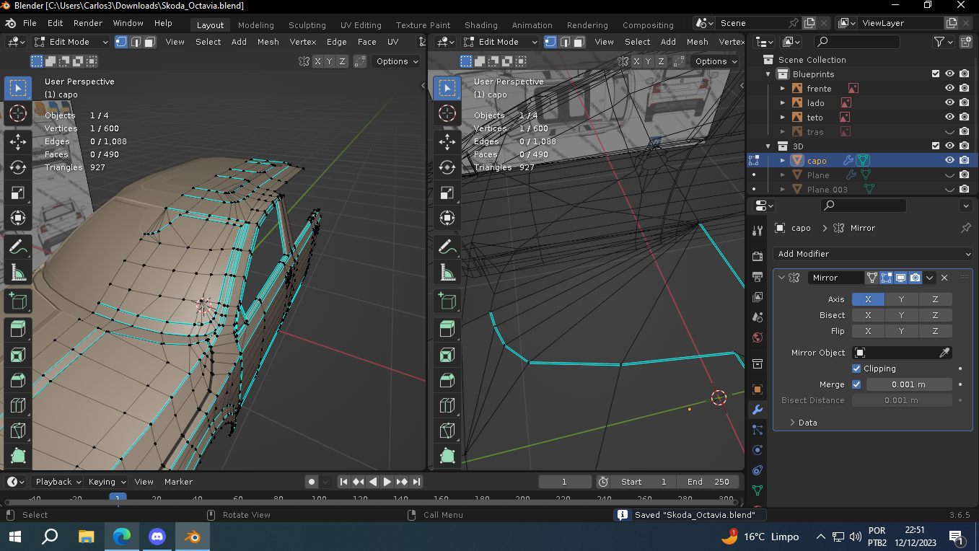Screen dimensions: 979x551
Task: Select the Loop Cut tool in left viewport
Action: pos(18,405)
